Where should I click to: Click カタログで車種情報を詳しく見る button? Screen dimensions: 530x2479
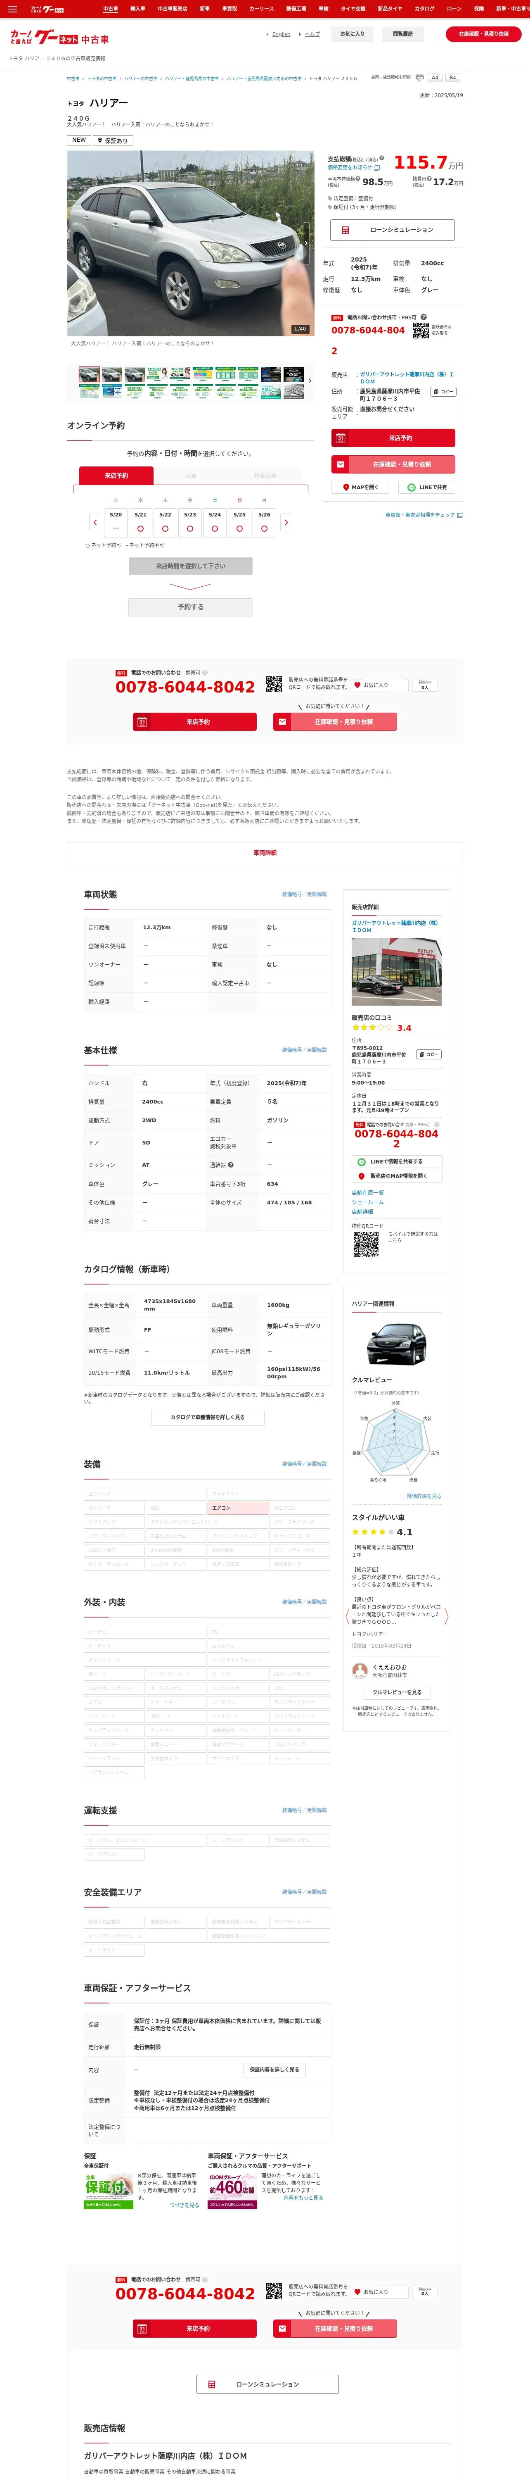point(208,1418)
